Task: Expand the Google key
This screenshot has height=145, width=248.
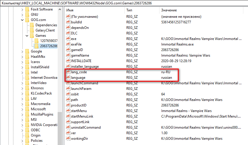Action: (x=22, y=51)
